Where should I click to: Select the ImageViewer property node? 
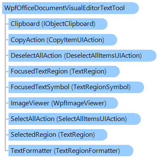click(x=63, y=103)
